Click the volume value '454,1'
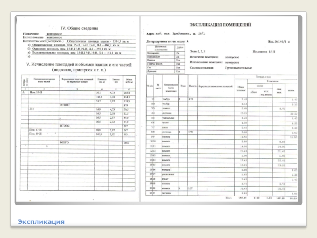This screenshot has height=238, width=317. click(127, 97)
